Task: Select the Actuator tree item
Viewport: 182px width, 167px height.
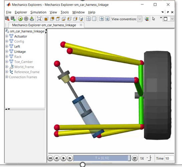Action: pyautogui.click(x=21, y=36)
